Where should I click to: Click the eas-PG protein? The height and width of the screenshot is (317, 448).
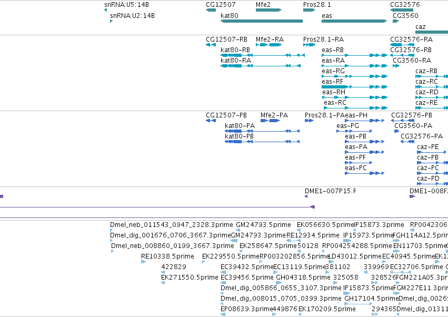pos(354,131)
